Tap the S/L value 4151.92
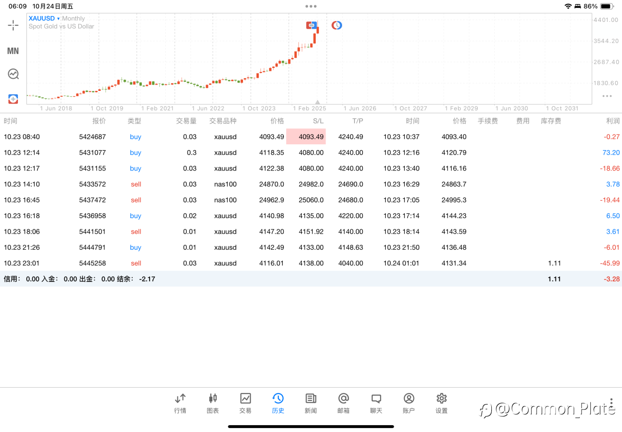The height and width of the screenshot is (432, 622). 311,232
